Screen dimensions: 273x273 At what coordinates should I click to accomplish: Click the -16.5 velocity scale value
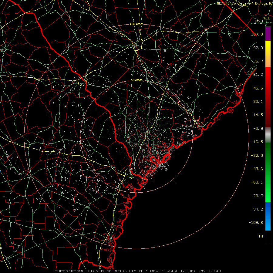click(257, 142)
